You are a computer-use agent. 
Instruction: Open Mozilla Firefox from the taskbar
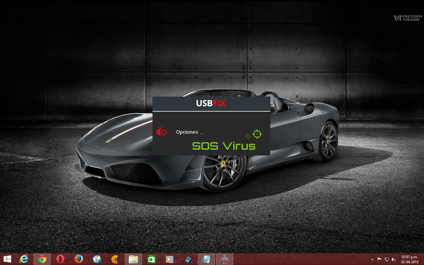click(79, 259)
